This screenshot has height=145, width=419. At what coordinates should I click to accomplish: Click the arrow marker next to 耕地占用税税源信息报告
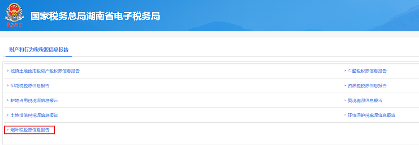click(8, 100)
